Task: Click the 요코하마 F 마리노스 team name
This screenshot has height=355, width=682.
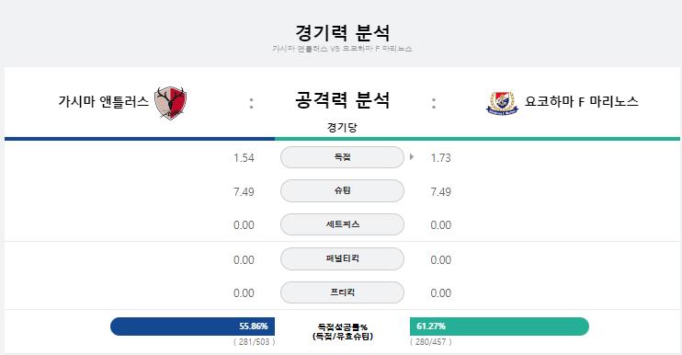Action: click(582, 102)
